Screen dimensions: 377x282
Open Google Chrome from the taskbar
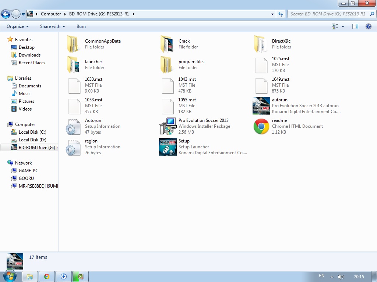point(47,276)
